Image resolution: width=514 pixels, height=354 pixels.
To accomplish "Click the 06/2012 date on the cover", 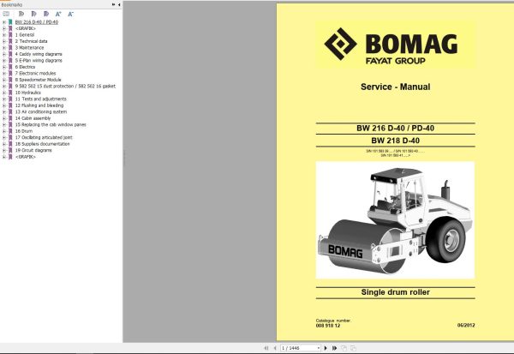I will (466, 325).
